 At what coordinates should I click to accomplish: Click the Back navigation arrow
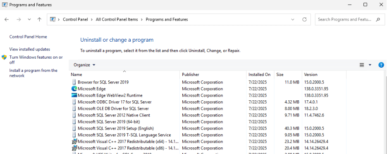click(x=7, y=19)
